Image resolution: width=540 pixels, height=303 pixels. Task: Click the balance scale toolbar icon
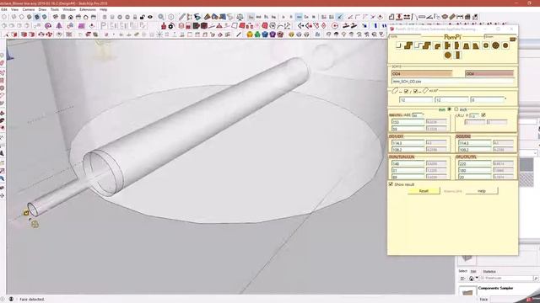coord(240,17)
